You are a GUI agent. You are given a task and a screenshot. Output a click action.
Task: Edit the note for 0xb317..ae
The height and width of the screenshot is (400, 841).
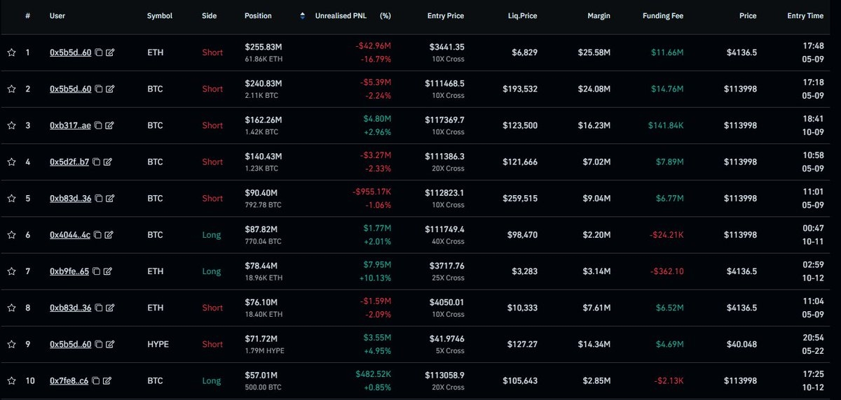click(110, 125)
